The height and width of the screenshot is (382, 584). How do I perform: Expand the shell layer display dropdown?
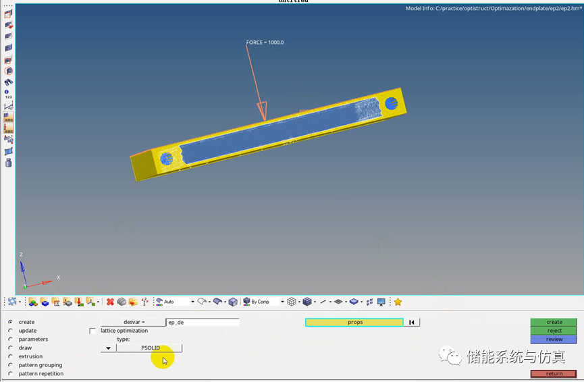point(346,302)
